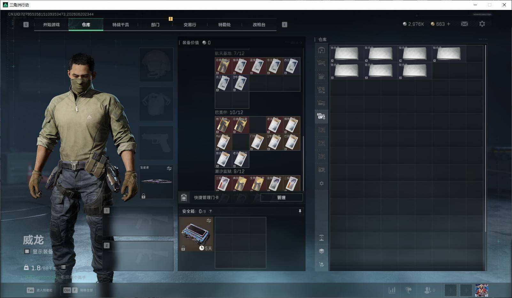The height and width of the screenshot is (298, 512).
Task: Click the 航天基地: 7/12 heading
Action: [229, 53]
